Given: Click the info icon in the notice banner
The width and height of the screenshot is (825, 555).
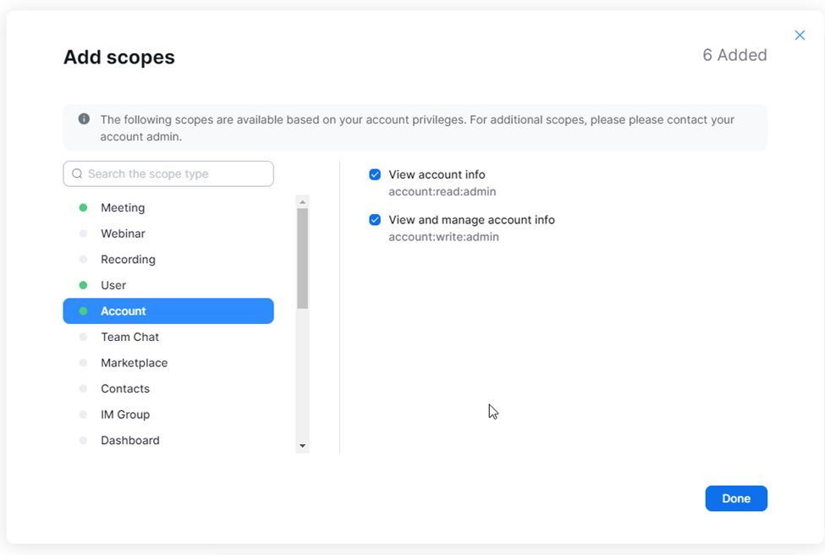Looking at the screenshot, I should (x=84, y=119).
